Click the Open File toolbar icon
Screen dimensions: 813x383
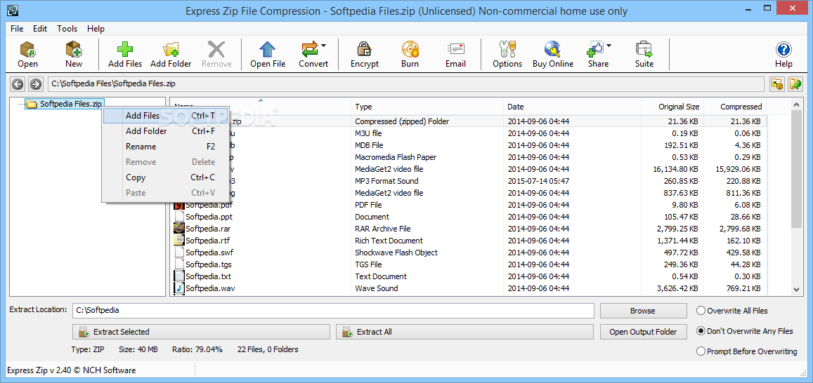click(268, 49)
